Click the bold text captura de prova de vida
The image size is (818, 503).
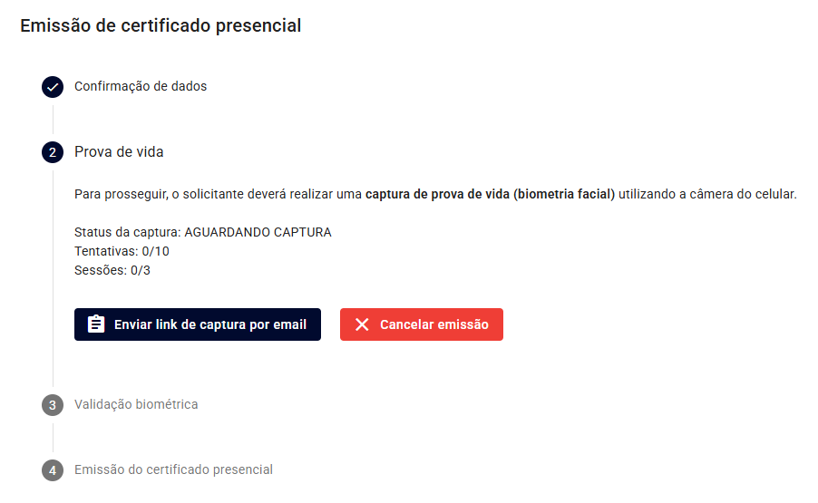coord(437,194)
